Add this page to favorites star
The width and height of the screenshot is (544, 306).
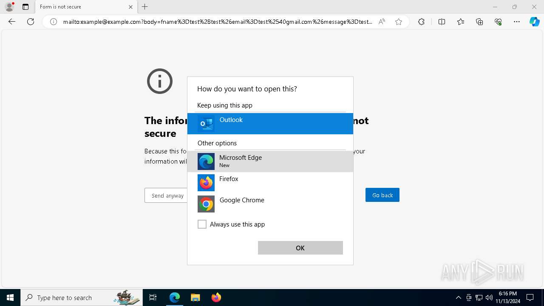[399, 22]
